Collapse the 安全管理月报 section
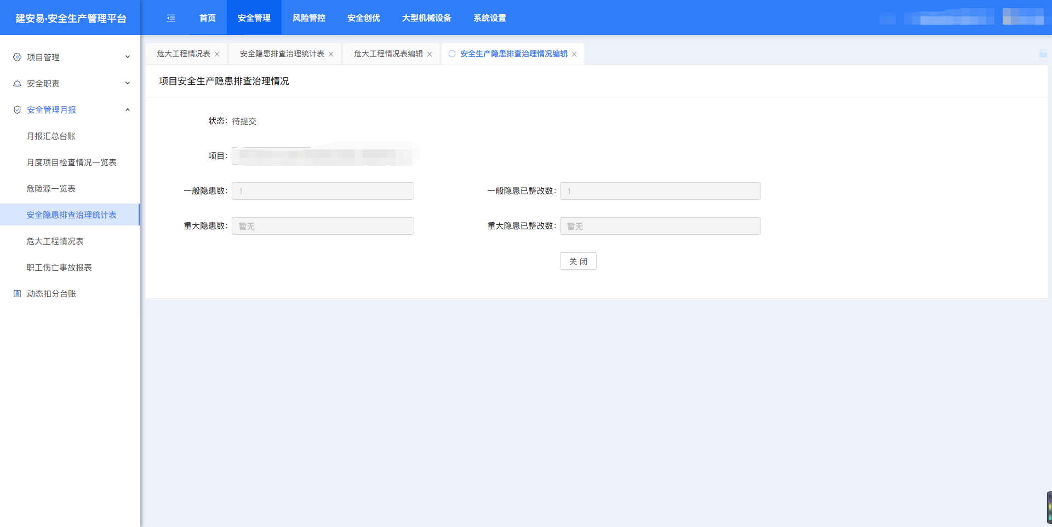This screenshot has height=527, width=1052. (128, 109)
